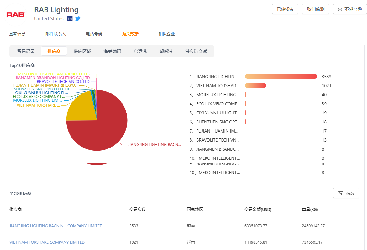
Task: Click the 重量(KG) column header
Action: pos(310,209)
